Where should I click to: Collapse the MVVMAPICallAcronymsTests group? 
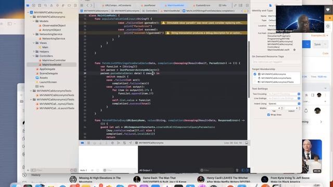[x=31, y=91]
